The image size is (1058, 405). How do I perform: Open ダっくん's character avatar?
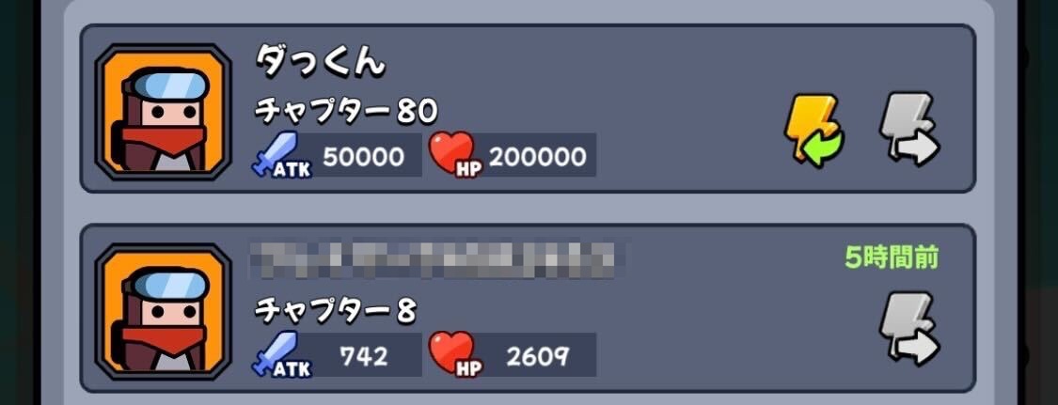164,113
